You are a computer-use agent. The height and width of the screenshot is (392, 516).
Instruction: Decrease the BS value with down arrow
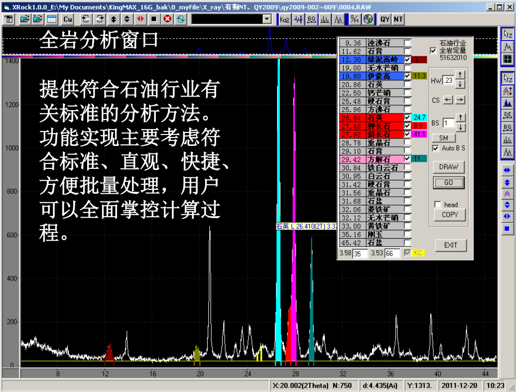point(461,127)
